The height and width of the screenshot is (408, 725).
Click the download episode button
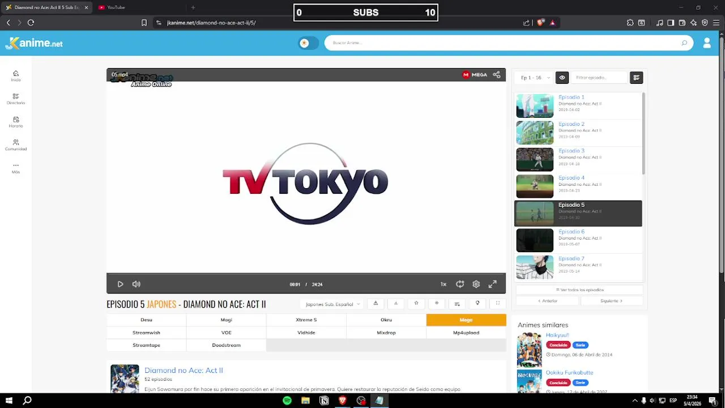(396, 304)
